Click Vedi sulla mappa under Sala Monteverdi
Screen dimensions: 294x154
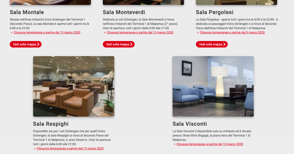119,44
